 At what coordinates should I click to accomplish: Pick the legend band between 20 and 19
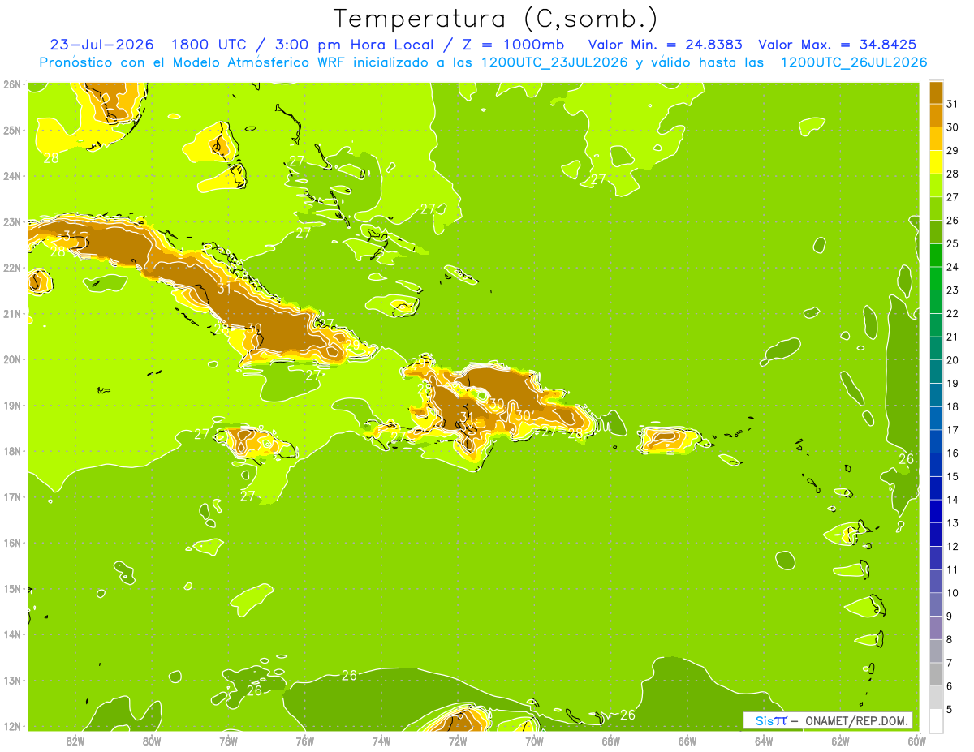click(x=936, y=371)
